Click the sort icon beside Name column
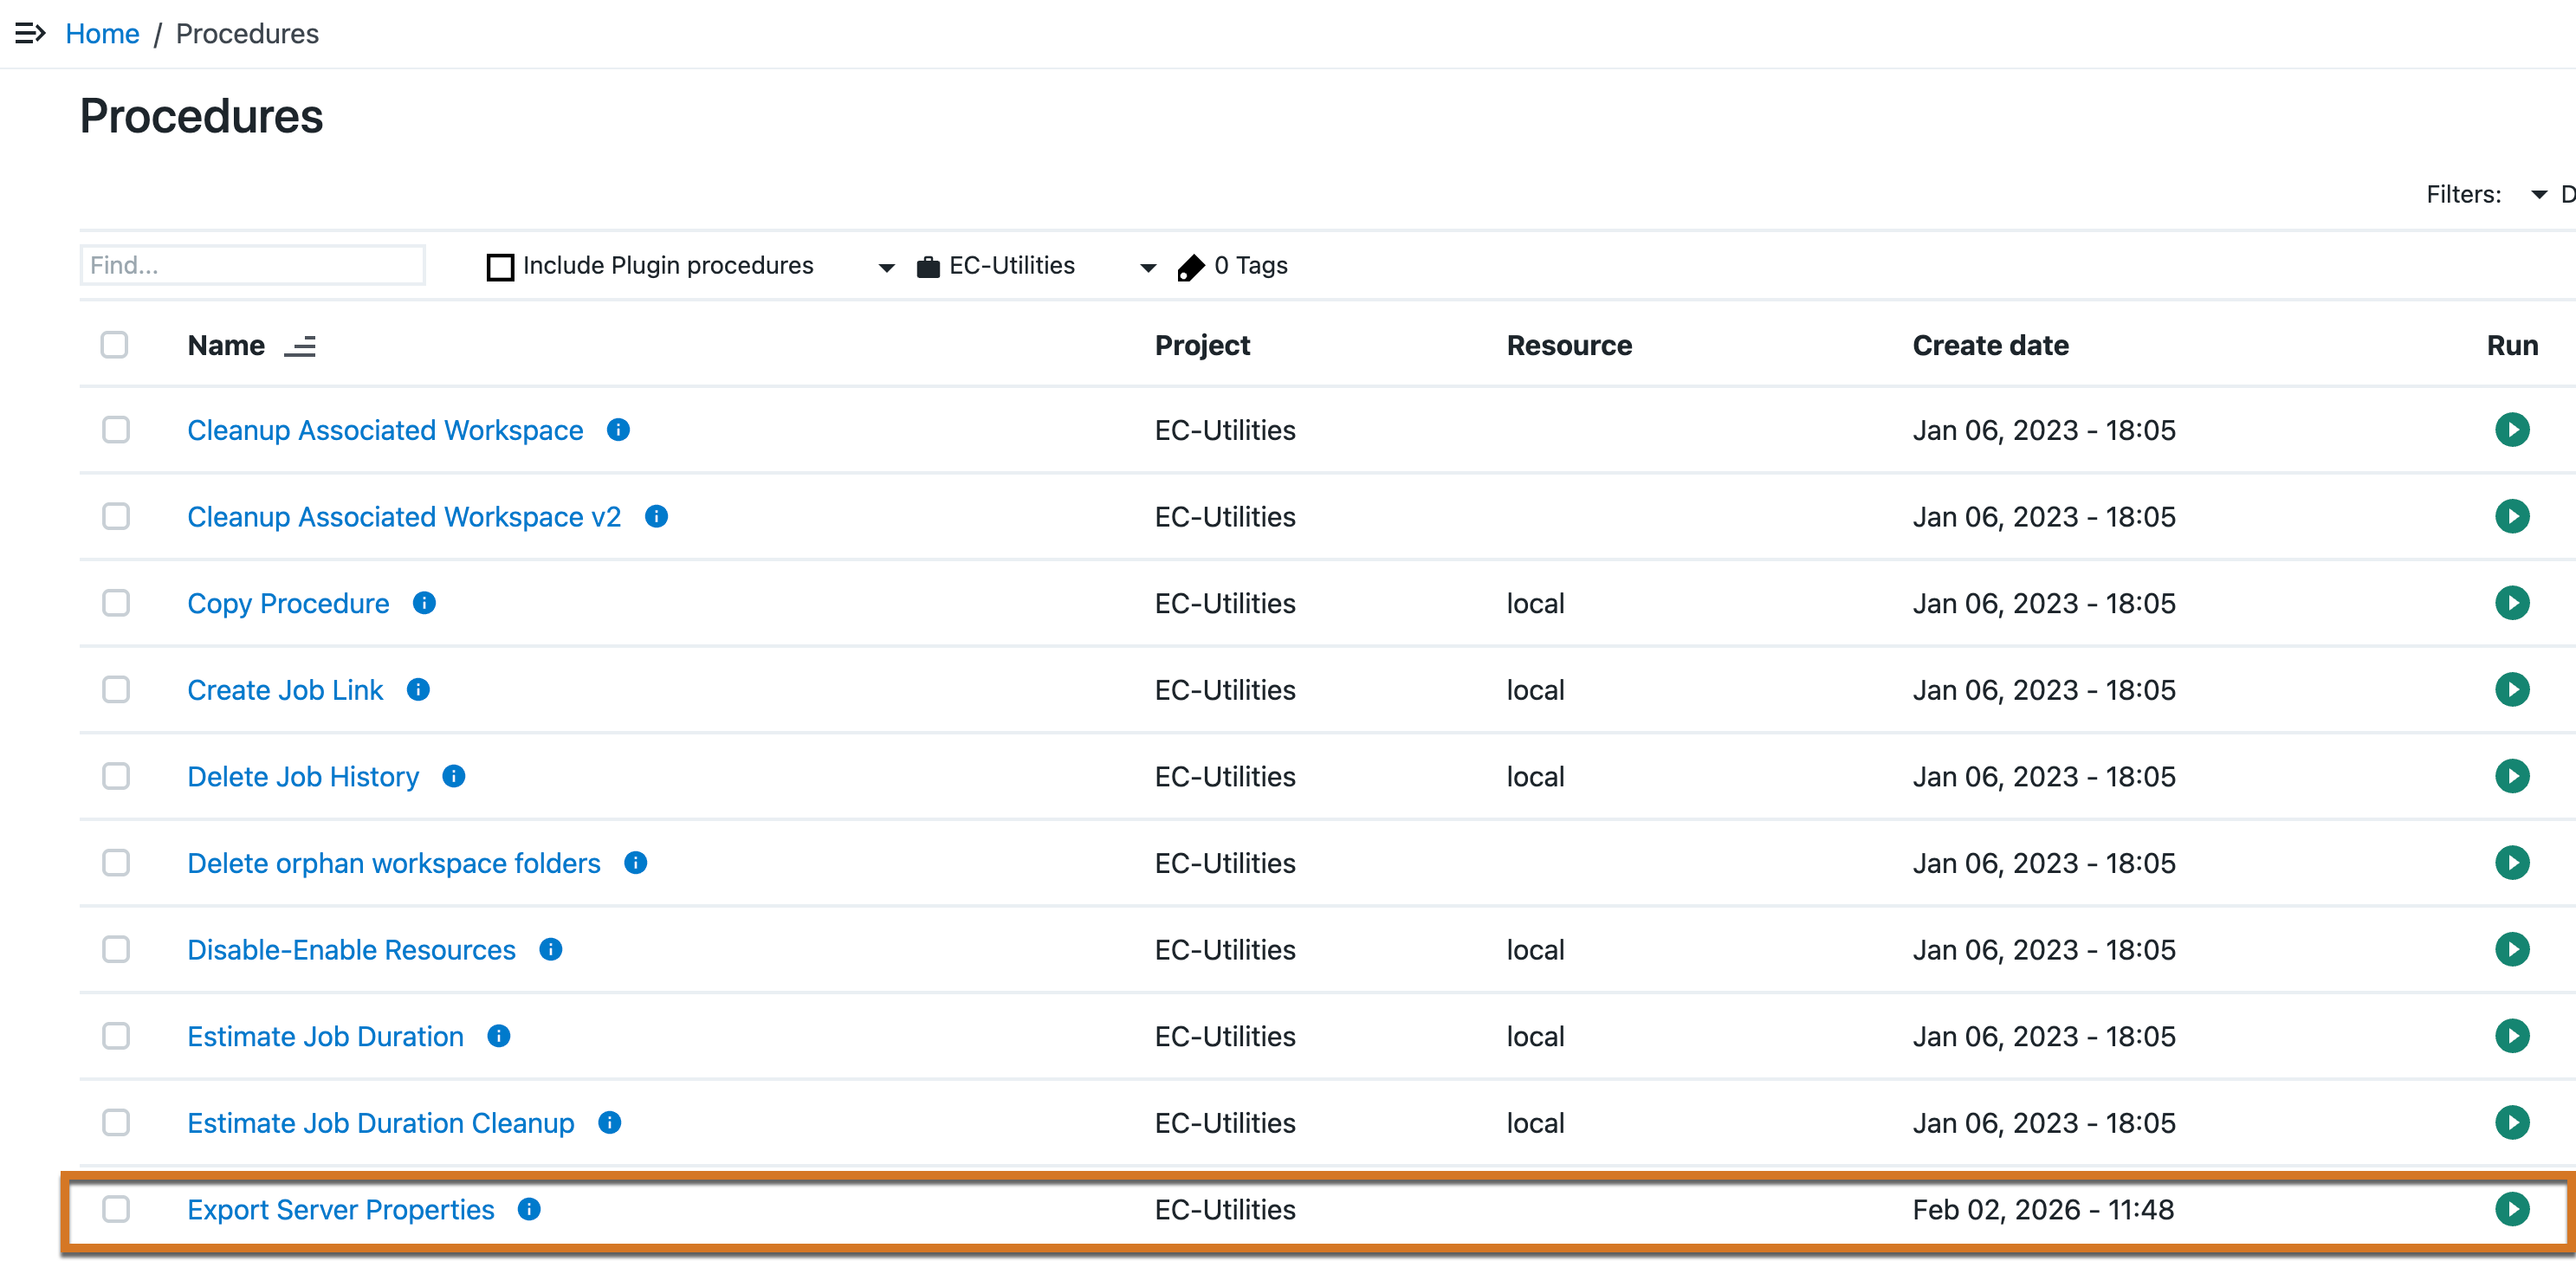 pos(301,346)
